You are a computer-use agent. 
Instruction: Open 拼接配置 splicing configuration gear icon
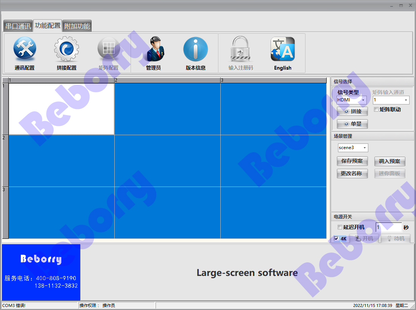[x=67, y=53]
